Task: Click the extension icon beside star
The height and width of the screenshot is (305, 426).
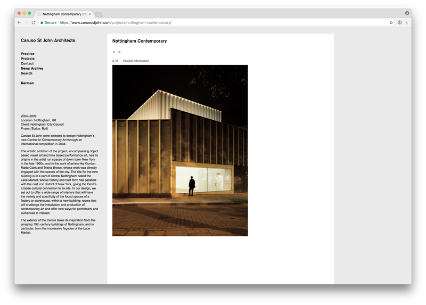Action: click(x=400, y=22)
